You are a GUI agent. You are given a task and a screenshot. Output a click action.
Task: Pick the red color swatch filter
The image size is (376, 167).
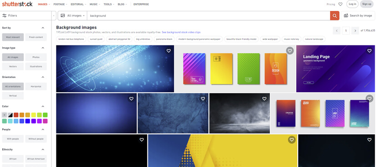(16, 115)
